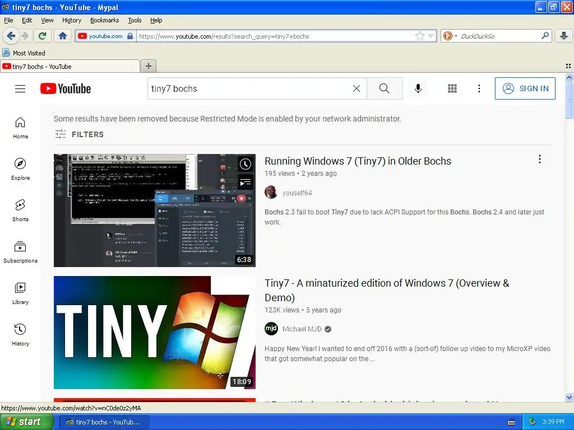This screenshot has height=430, width=574.
Task: Open the list all tabs button
Action: pyautogui.click(x=568, y=66)
